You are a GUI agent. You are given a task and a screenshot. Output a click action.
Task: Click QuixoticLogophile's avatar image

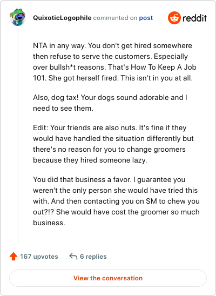tap(17, 17)
